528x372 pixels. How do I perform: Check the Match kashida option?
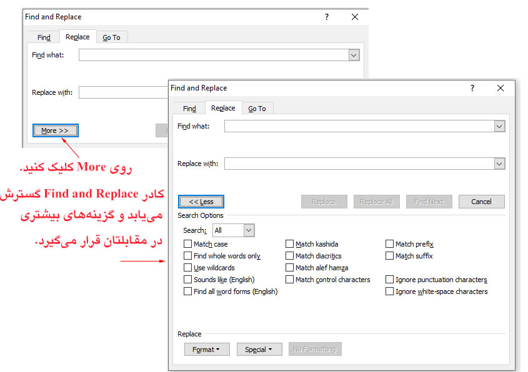(x=290, y=244)
